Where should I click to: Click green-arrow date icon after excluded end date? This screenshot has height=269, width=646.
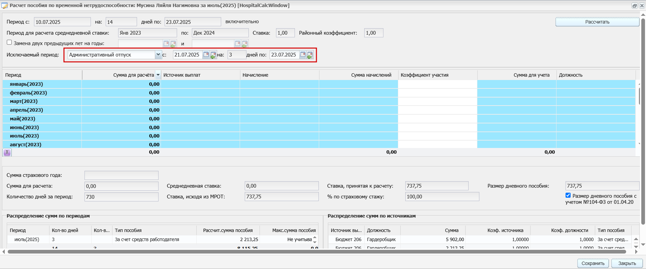[x=310, y=55]
